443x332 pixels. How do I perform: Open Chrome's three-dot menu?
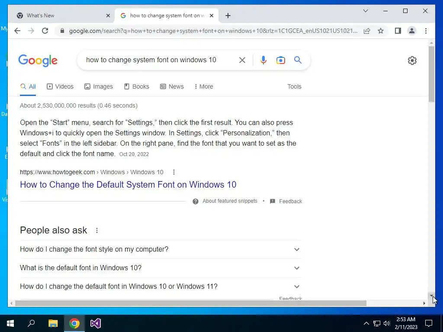pyautogui.click(x=426, y=31)
